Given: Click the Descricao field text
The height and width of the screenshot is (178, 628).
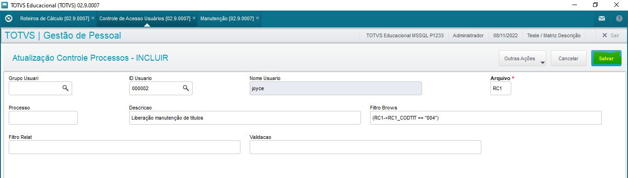Looking at the screenshot, I should pos(245,118).
